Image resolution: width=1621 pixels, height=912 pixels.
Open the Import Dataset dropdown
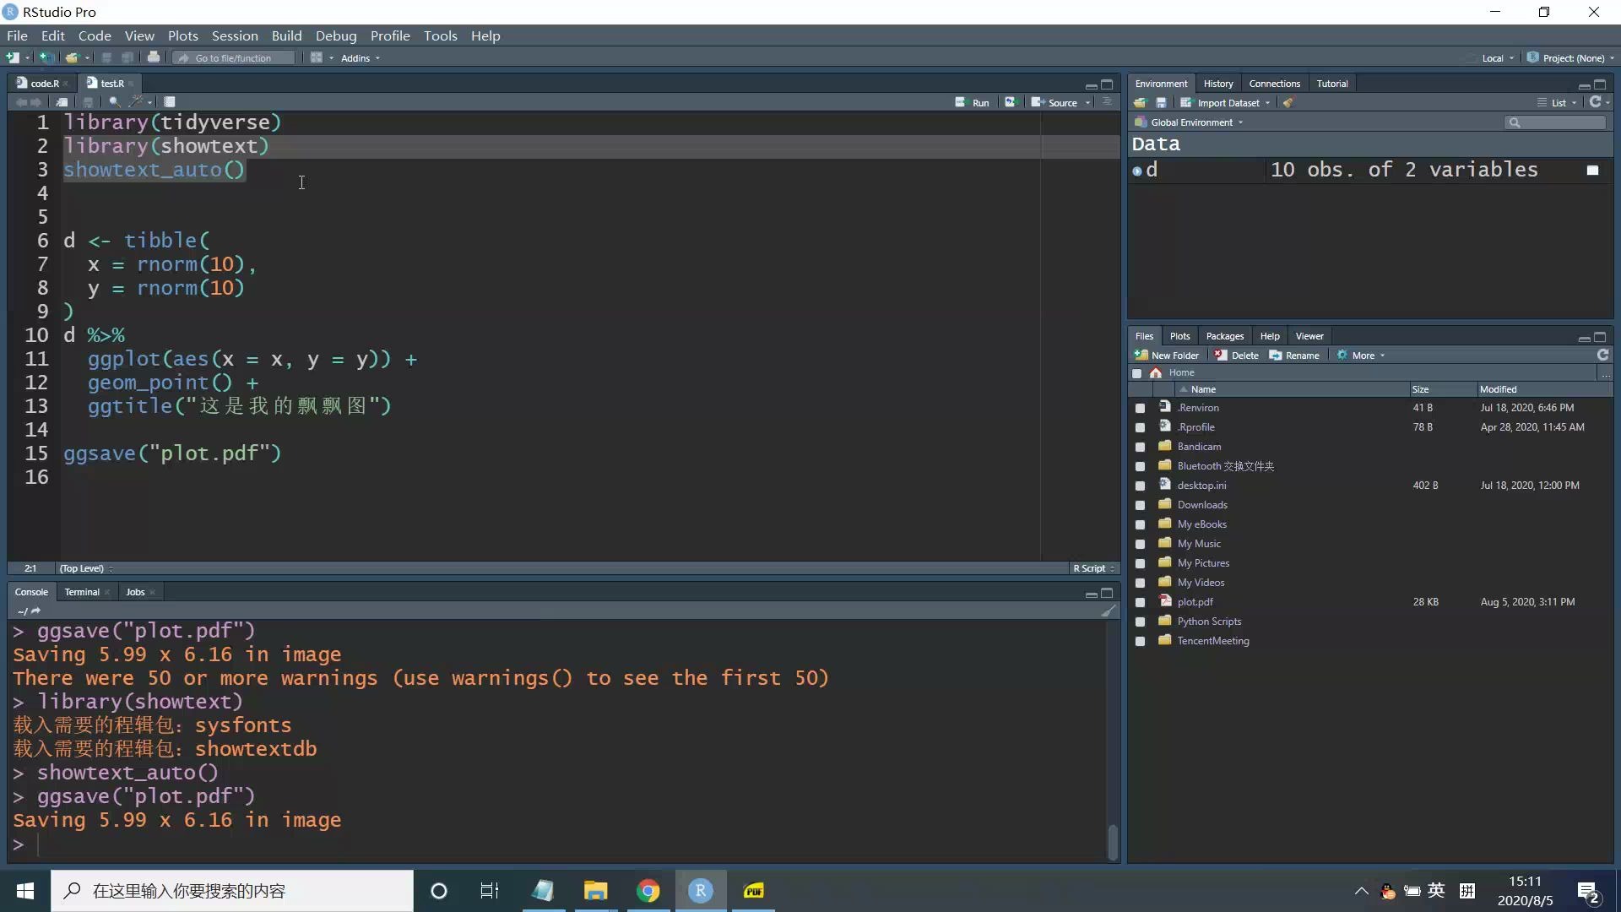(1228, 103)
